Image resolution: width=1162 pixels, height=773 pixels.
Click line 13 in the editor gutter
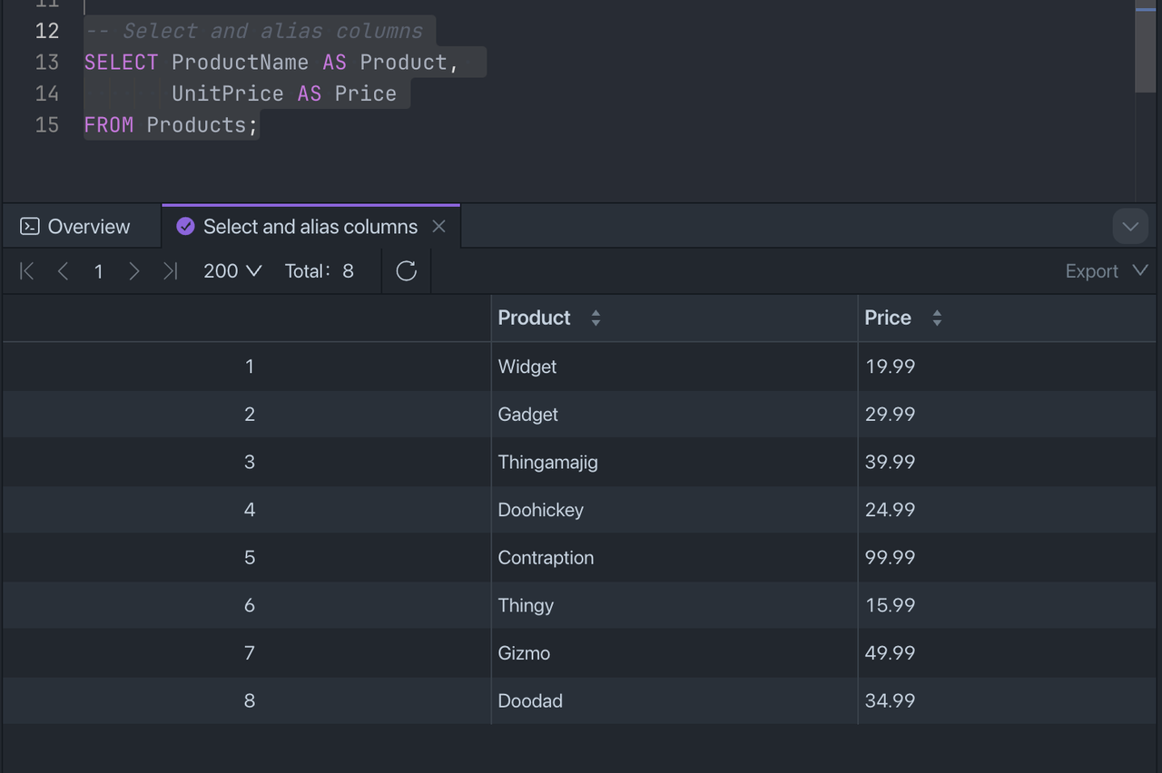click(x=47, y=63)
